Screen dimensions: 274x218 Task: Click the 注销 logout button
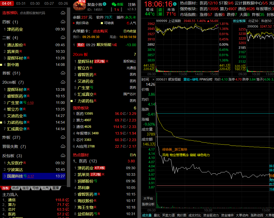coord(132,4)
